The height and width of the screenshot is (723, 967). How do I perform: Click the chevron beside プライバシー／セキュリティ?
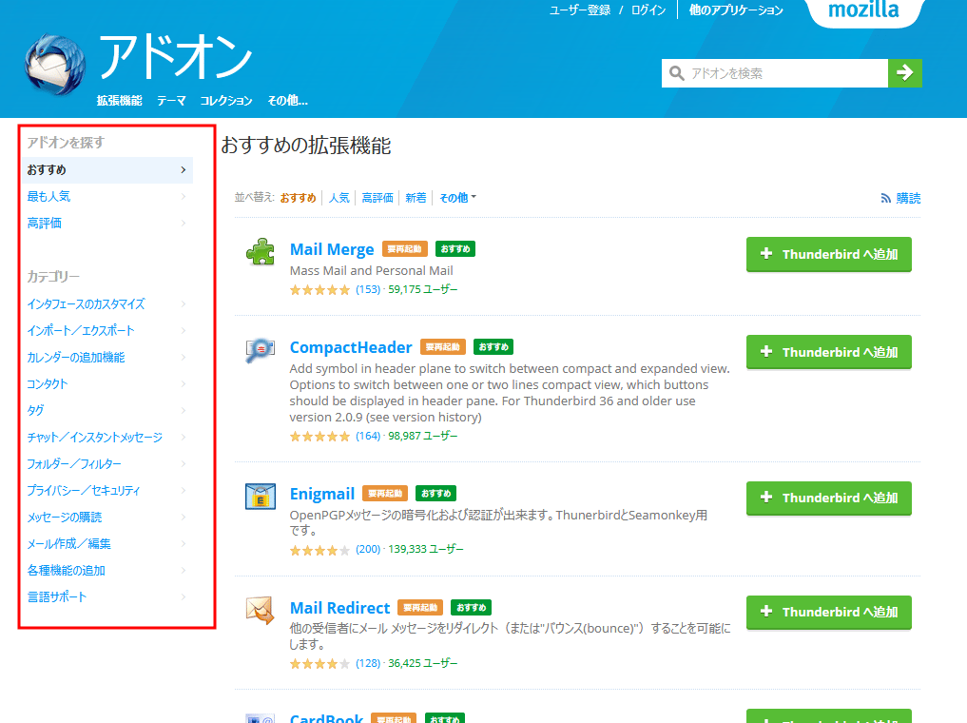point(184,490)
